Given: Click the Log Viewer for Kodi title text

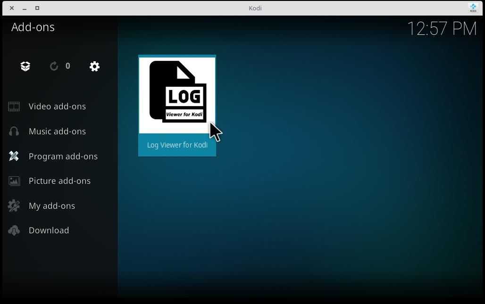Looking at the screenshot, I should pyautogui.click(x=177, y=145).
